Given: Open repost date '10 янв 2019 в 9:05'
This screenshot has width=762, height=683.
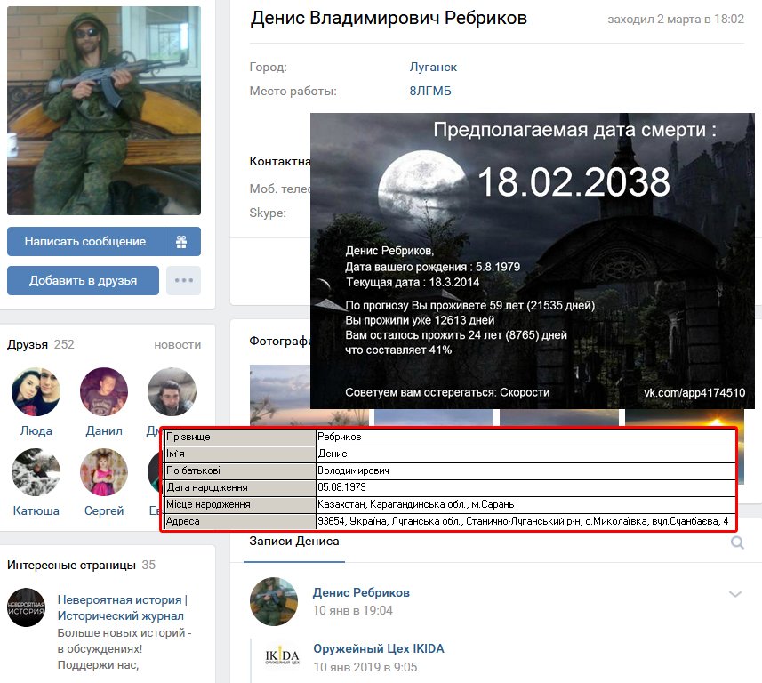Looking at the screenshot, I should click(x=365, y=668).
